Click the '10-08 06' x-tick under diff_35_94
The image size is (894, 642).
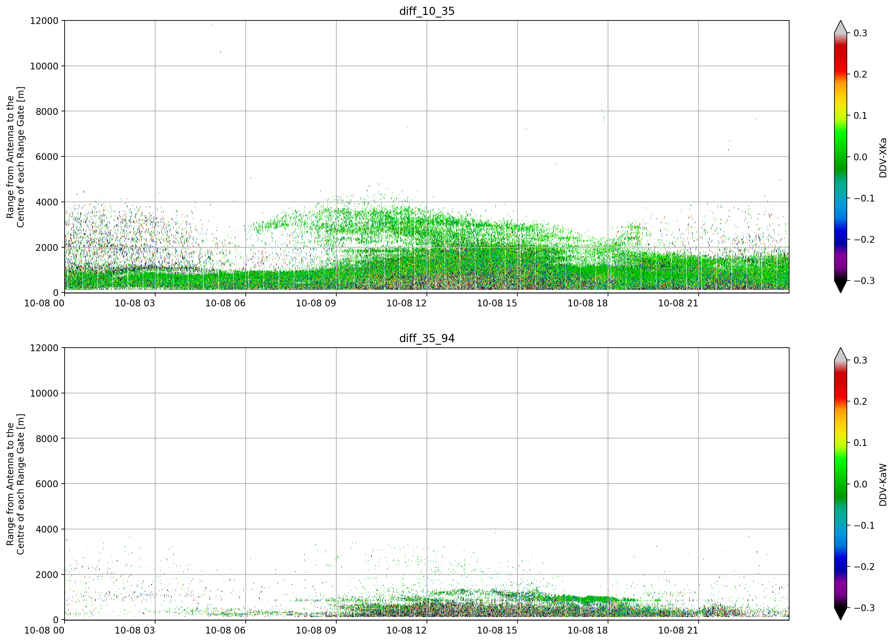[x=226, y=630]
